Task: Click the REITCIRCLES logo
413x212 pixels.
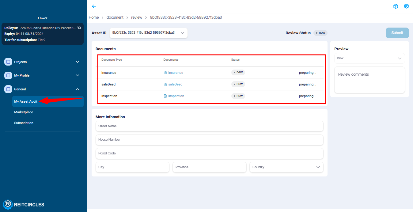Action: point(24,204)
